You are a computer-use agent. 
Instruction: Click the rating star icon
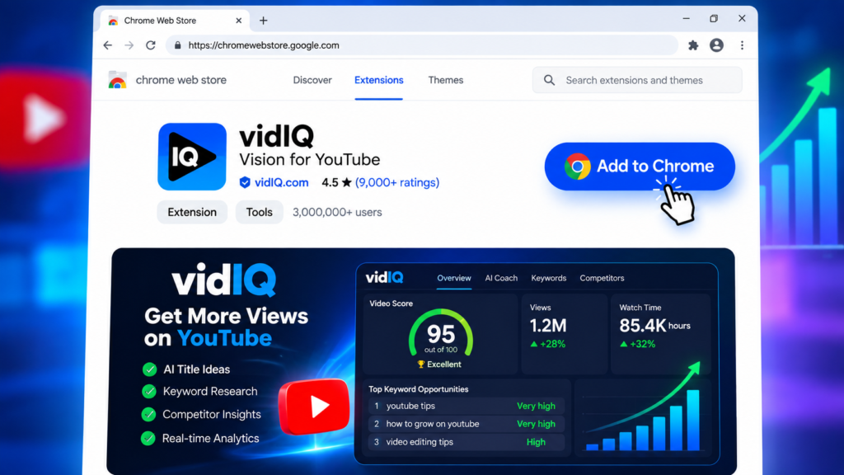(x=347, y=182)
